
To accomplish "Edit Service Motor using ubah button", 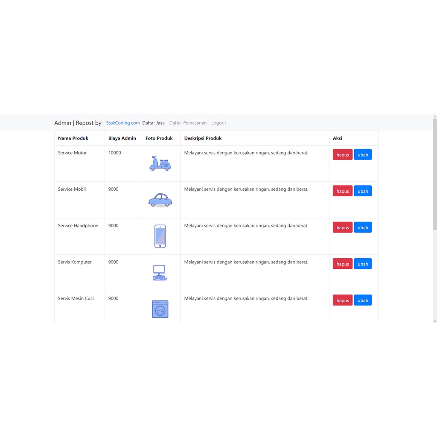I will (x=363, y=154).
